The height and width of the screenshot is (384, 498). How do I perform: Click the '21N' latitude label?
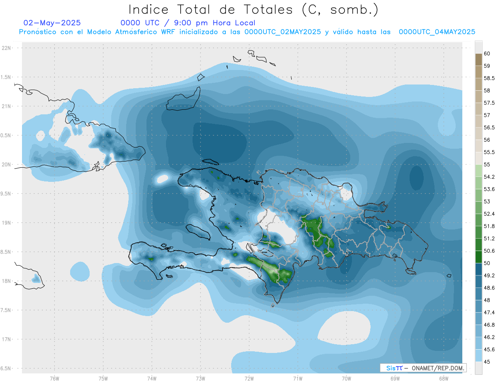pyautogui.click(x=6, y=106)
